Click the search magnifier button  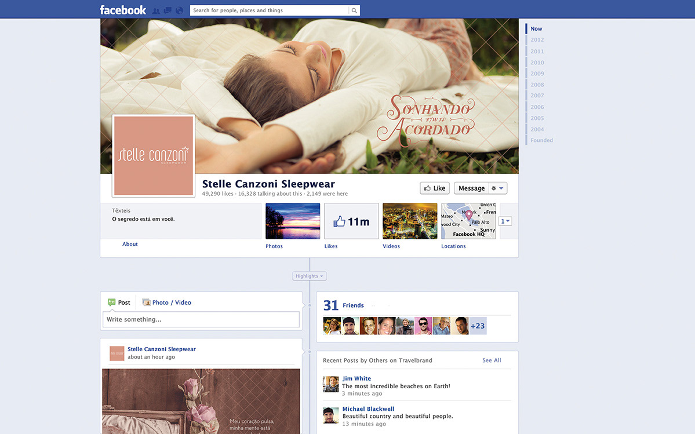(x=354, y=10)
